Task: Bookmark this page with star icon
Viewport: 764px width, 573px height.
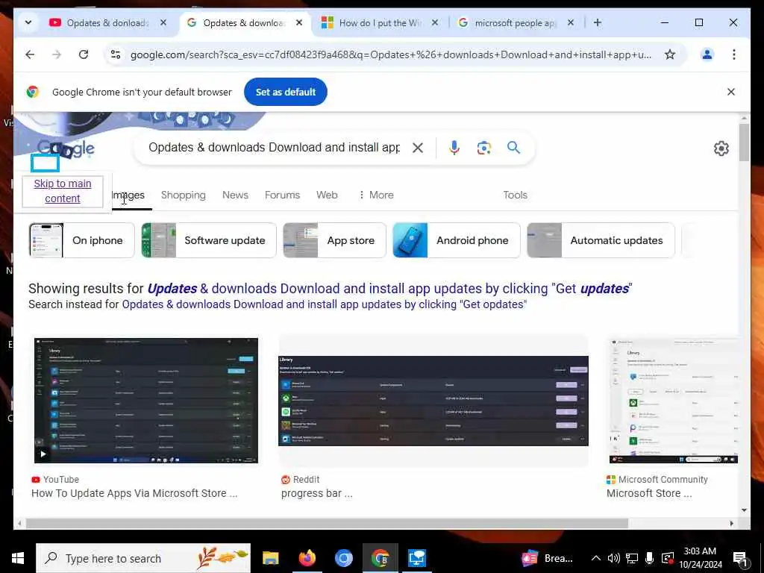Action: click(670, 54)
